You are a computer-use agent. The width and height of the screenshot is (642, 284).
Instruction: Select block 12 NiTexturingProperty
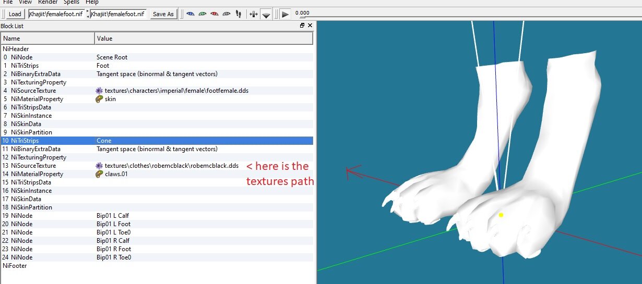point(157,157)
